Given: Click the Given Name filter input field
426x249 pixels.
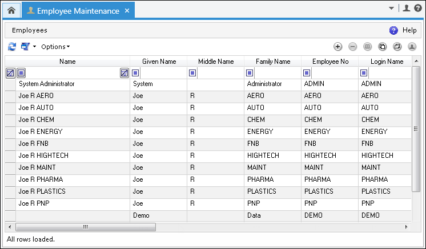Looking at the screenshot, I should [x=163, y=73].
